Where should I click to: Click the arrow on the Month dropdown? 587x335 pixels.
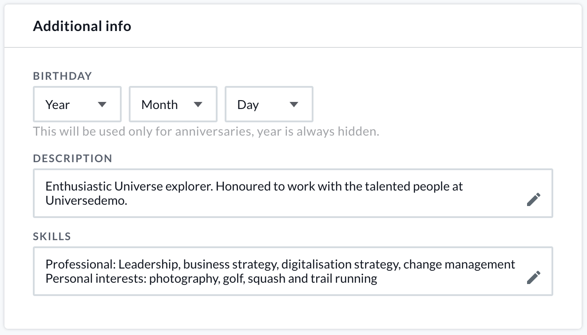point(198,105)
